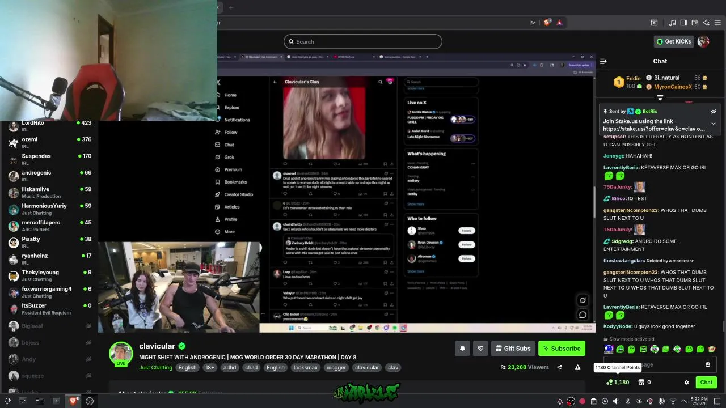Open the emoji picker in message box

click(x=708, y=364)
